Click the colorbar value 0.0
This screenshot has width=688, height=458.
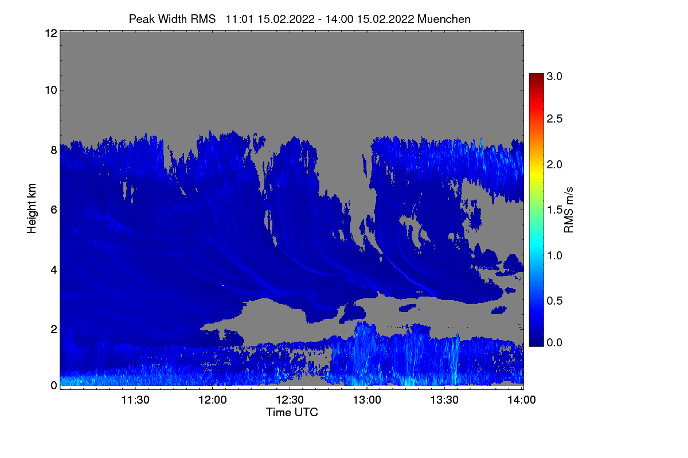(554, 342)
